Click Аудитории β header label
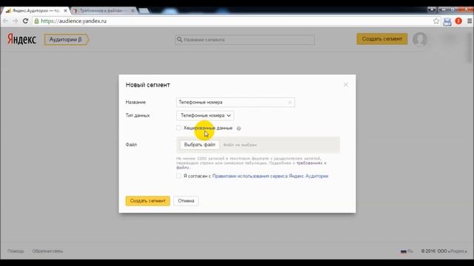 click(x=67, y=39)
